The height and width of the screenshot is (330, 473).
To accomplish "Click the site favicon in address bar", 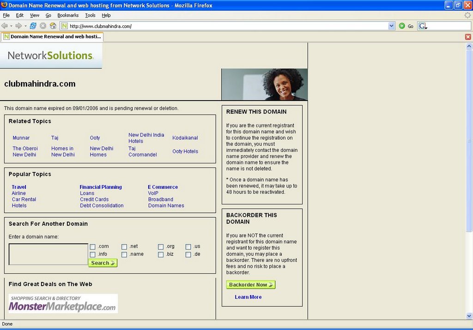I will (x=64, y=26).
